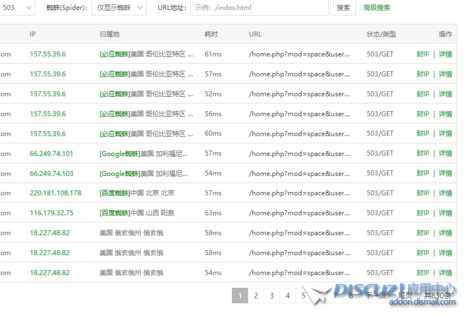Select the [Google蜘蛛] location of 66.249.74.101
This screenshot has height=316, width=466.
(x=143, y=154)
